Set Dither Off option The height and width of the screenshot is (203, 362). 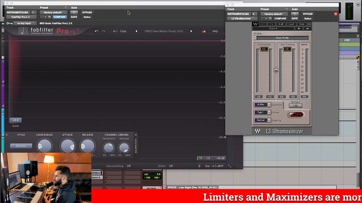[x=171, y=166]
